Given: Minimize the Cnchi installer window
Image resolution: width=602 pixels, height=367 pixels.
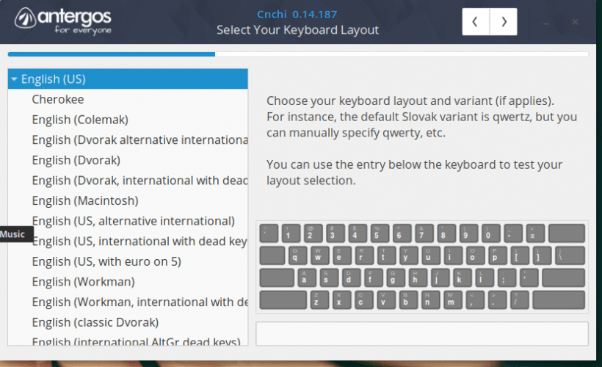Looking at the screenshot, I should coord(546,23).
